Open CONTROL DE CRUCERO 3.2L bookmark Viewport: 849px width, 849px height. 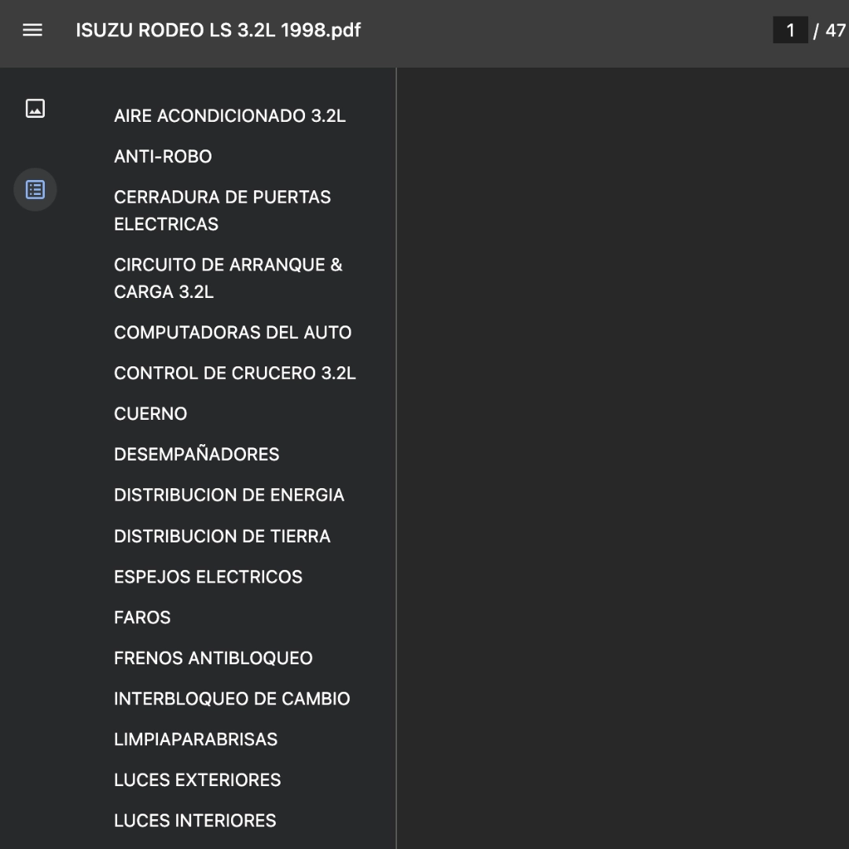click(x=235, y=373)
